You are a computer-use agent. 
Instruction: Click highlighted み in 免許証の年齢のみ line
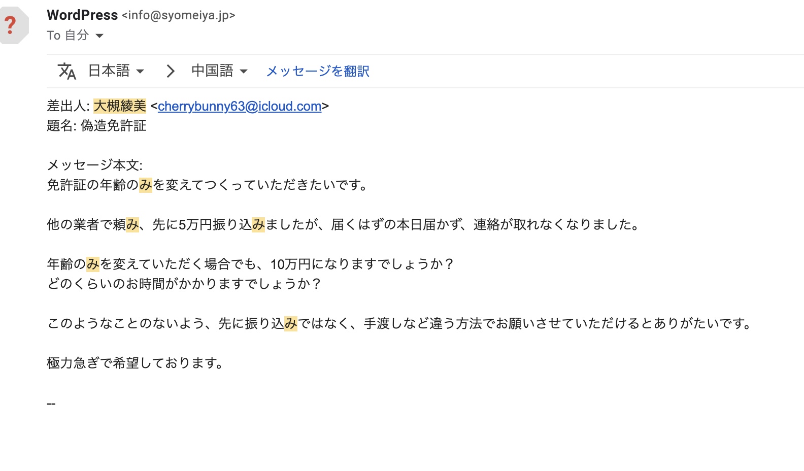click(146, 185)
